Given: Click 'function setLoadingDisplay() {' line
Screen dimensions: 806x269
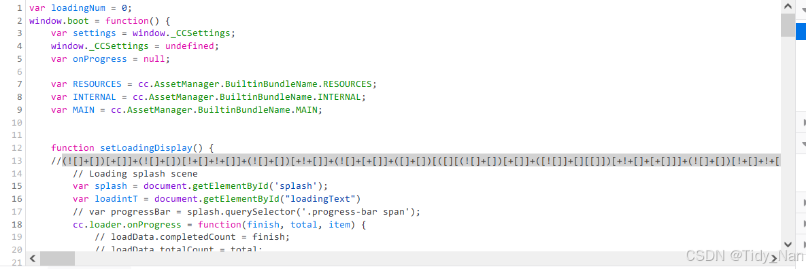Looking at the screenshot, I should pos(132,148).
